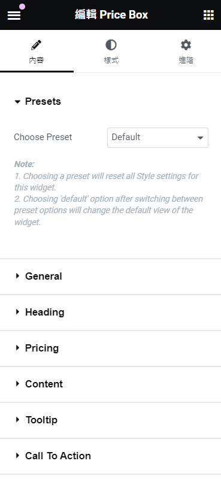Expand the Heading section
The width and height of the screenshot is (221, 488).
coord(110,312)
